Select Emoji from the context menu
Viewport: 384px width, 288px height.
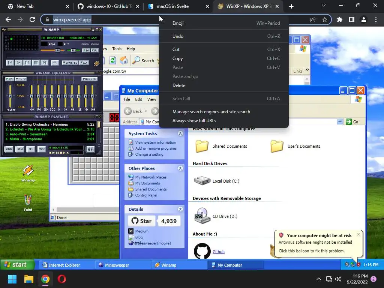tap(224, 23)
